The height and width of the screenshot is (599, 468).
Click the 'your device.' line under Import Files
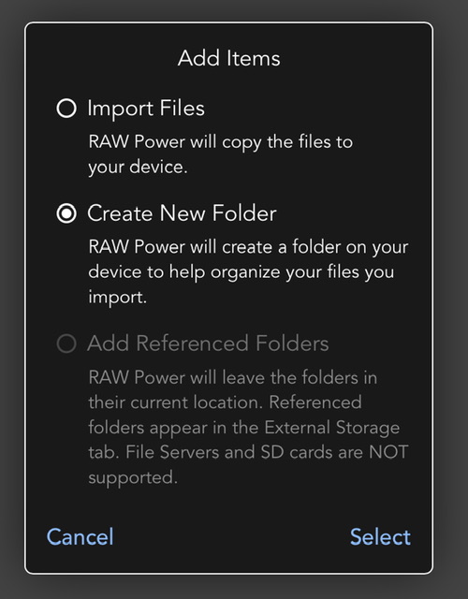138,168
